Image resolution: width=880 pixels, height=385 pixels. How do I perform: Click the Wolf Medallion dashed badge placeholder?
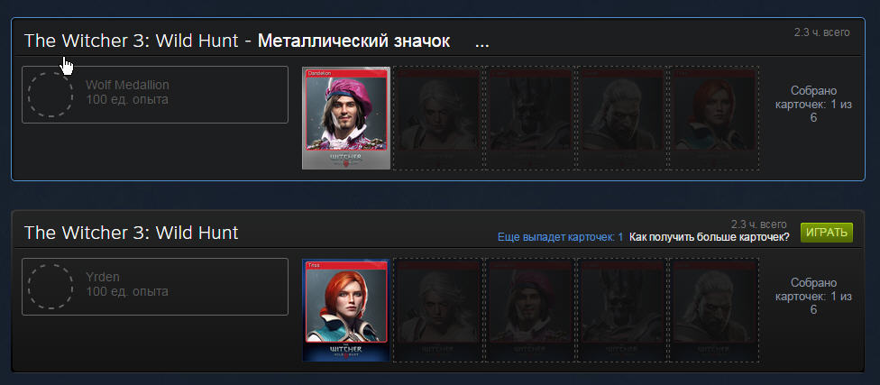[50, 95]
